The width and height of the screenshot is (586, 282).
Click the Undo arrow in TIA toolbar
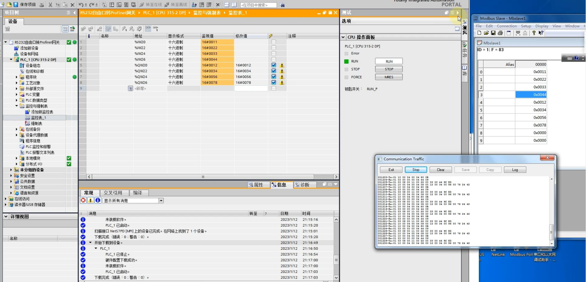point(81,5)
